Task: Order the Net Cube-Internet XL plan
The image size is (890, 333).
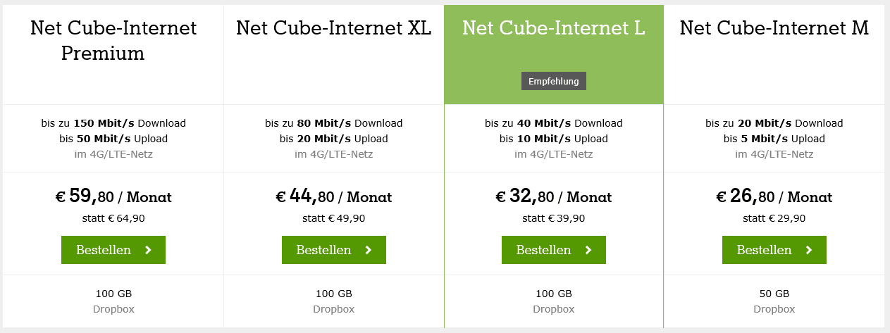Action: click(x=333, y=250)
